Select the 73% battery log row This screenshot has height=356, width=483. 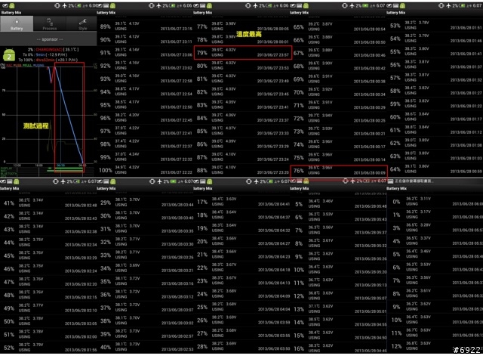[338, 132]
